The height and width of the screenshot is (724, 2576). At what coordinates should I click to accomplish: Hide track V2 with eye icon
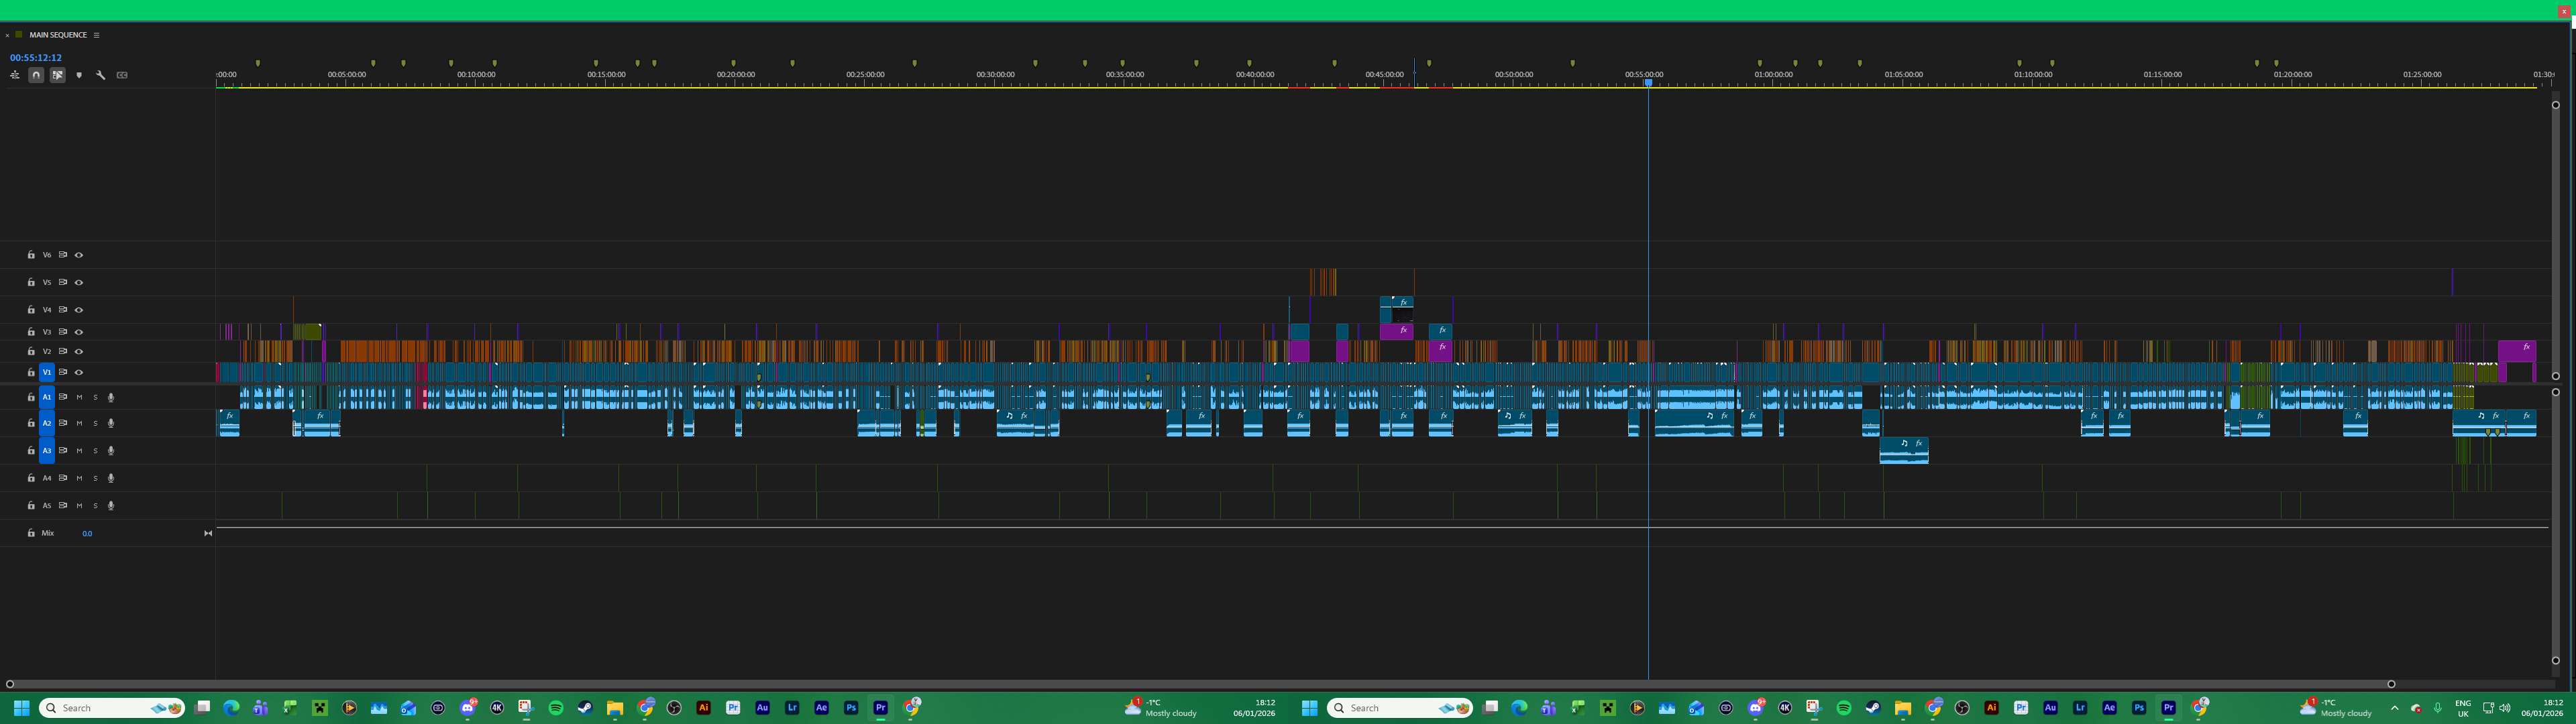pos(79,352)
